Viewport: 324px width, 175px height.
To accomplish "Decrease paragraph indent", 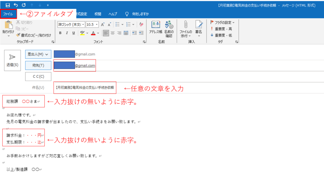I will tap(134, 33).
